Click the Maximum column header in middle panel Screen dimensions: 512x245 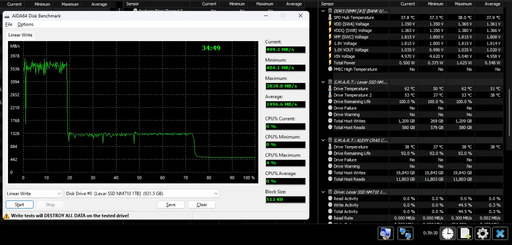pyautogui.click(x=264, y=4)
